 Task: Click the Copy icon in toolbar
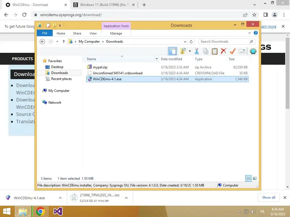[x=206, y=51]
